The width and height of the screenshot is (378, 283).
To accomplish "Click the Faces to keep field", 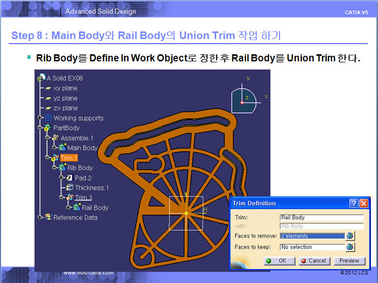I will click(x=312, y=247).
